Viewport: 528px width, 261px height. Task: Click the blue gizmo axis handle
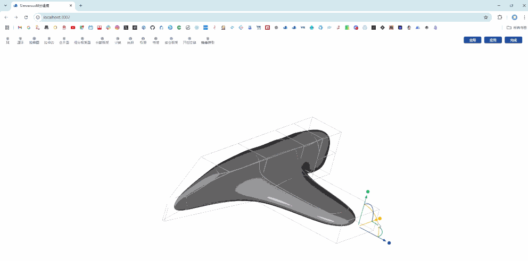389,243
